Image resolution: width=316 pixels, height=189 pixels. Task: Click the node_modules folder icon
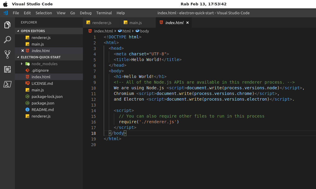pyautogui.click(x=28, y=64)
